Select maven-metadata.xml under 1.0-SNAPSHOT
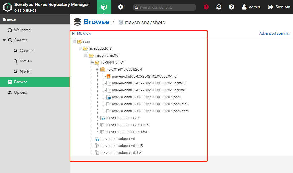The image size is (293, 173). pyautogui.click(x=123, y=118)
